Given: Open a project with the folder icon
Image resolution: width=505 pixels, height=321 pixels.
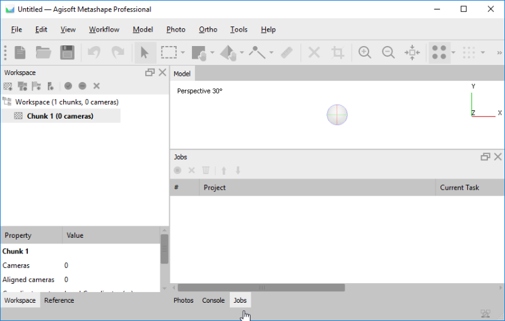Looking at the screenshot, I should [44, 52].
